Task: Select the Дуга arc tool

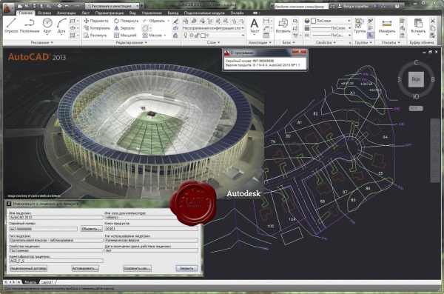Action: [61, 25]
